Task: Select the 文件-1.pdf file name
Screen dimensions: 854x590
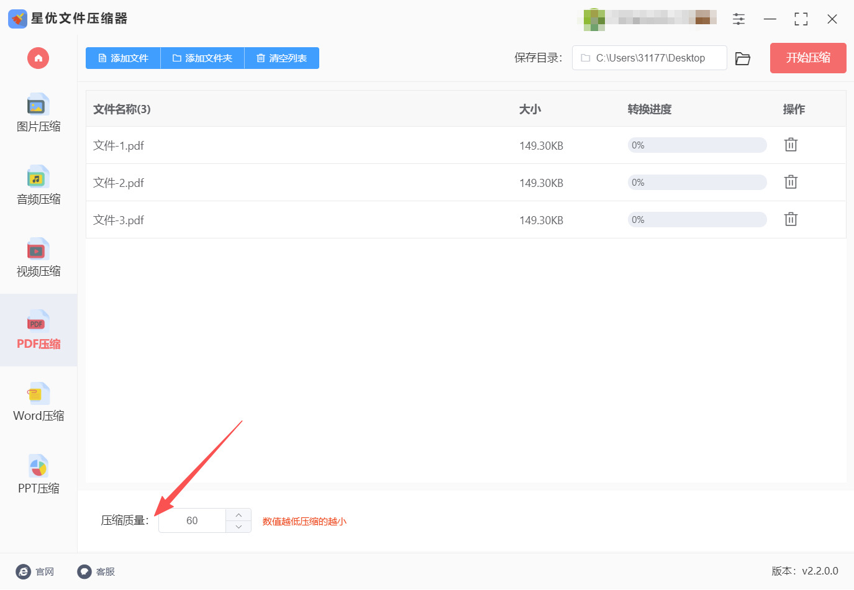Action: pyautogui.click(x=119, y=145)
